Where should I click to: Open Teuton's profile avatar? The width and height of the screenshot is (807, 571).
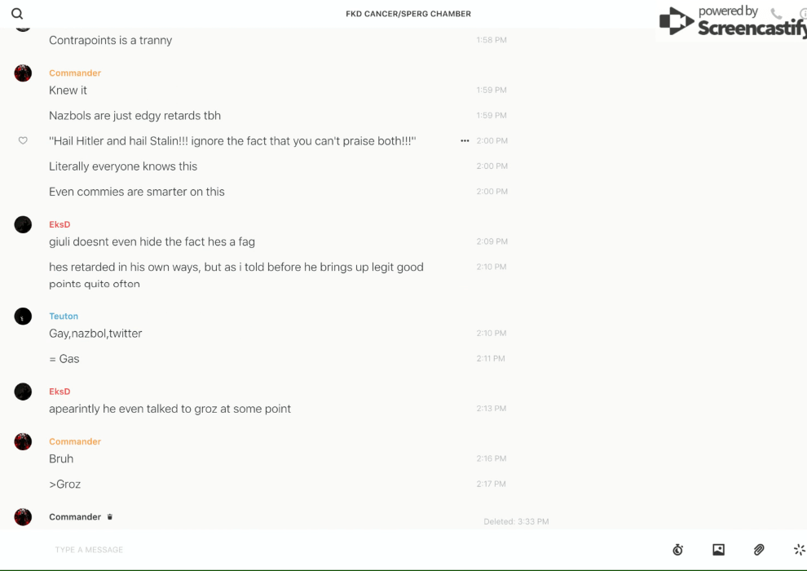23,316
